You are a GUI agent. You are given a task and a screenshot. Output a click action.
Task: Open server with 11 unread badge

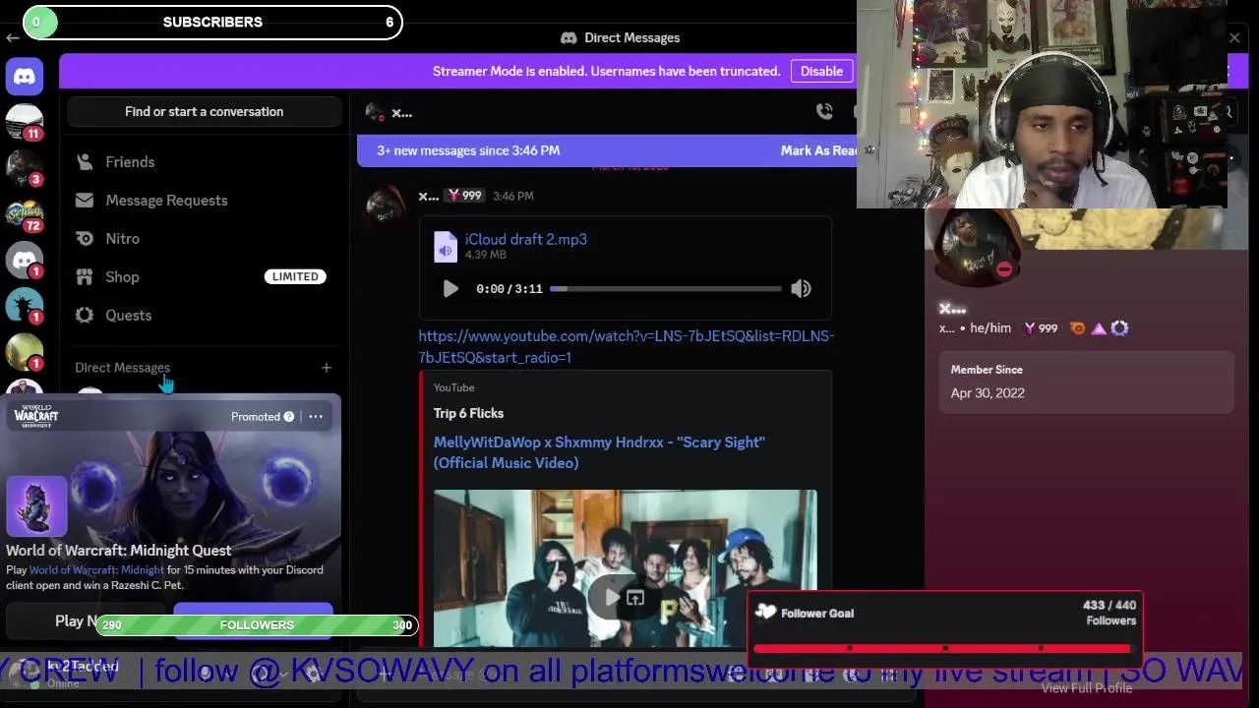pyautogui.click(x=25, y=122)
